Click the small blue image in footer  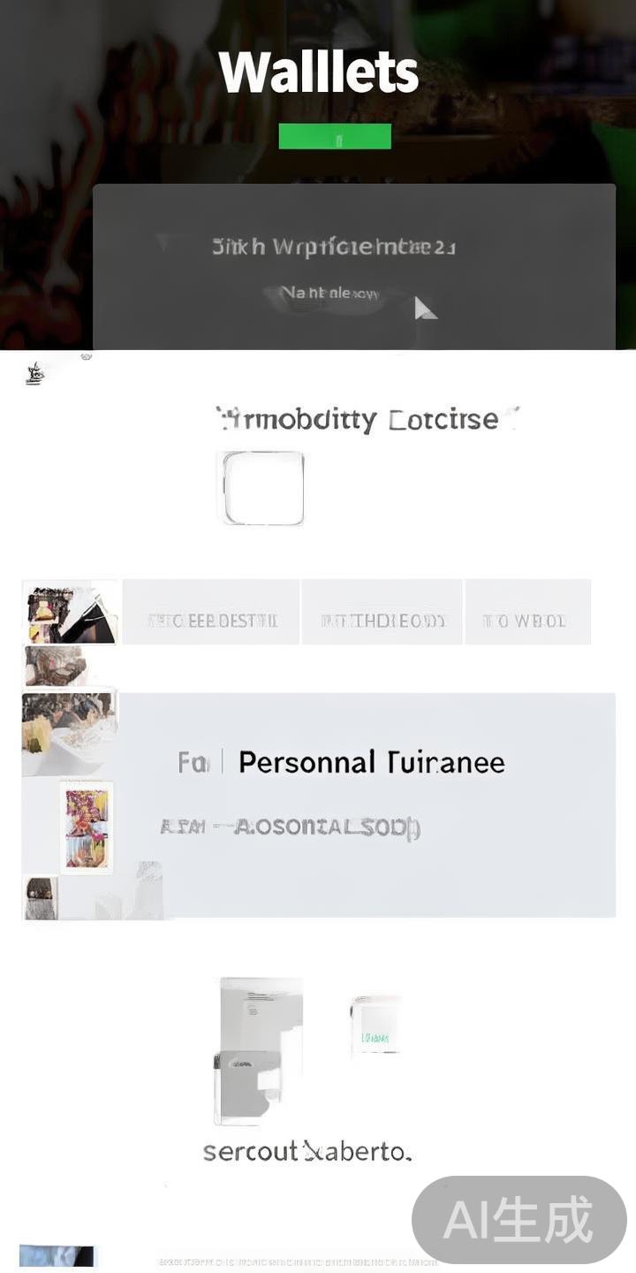click(x=57, y=1255)
